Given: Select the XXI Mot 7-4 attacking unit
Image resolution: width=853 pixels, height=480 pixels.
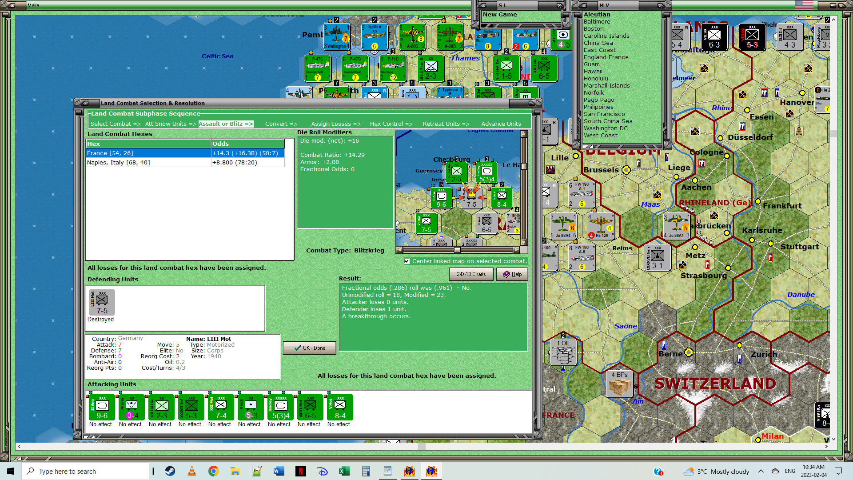Looking at the screenshot, I should tap(221, 407).
